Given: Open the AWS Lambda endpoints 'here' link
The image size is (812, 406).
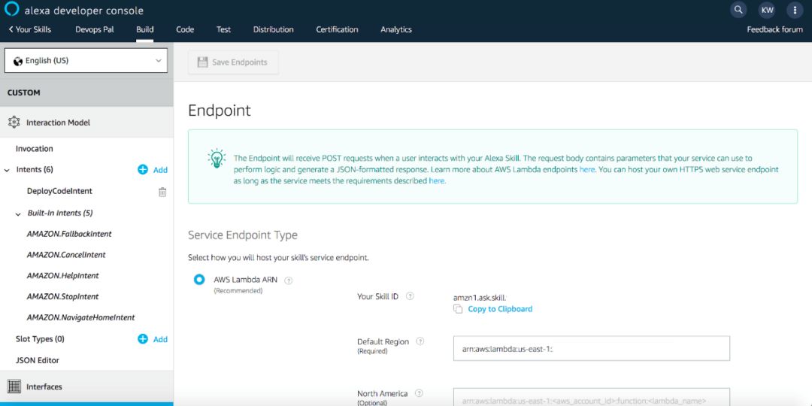Looking at the screenshot, I should (x=587, y=169).
